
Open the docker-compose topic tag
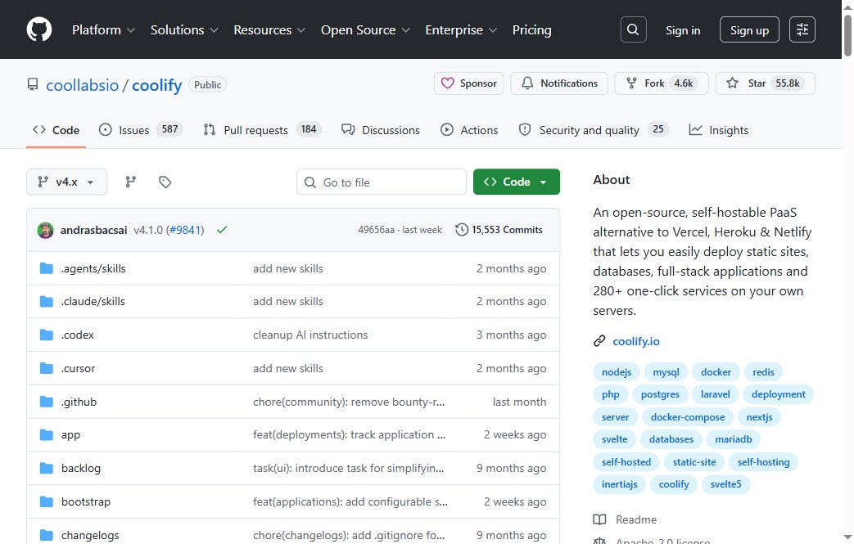coord(688,417)
